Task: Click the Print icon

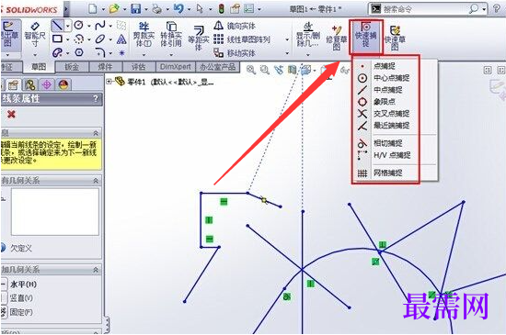Action: [x=156, y=8]
